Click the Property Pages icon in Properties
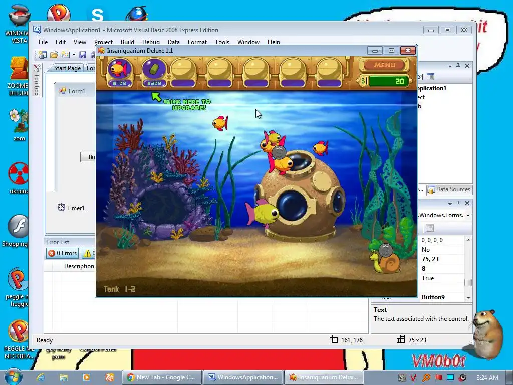The image size is (513, 385). point(430,228)
